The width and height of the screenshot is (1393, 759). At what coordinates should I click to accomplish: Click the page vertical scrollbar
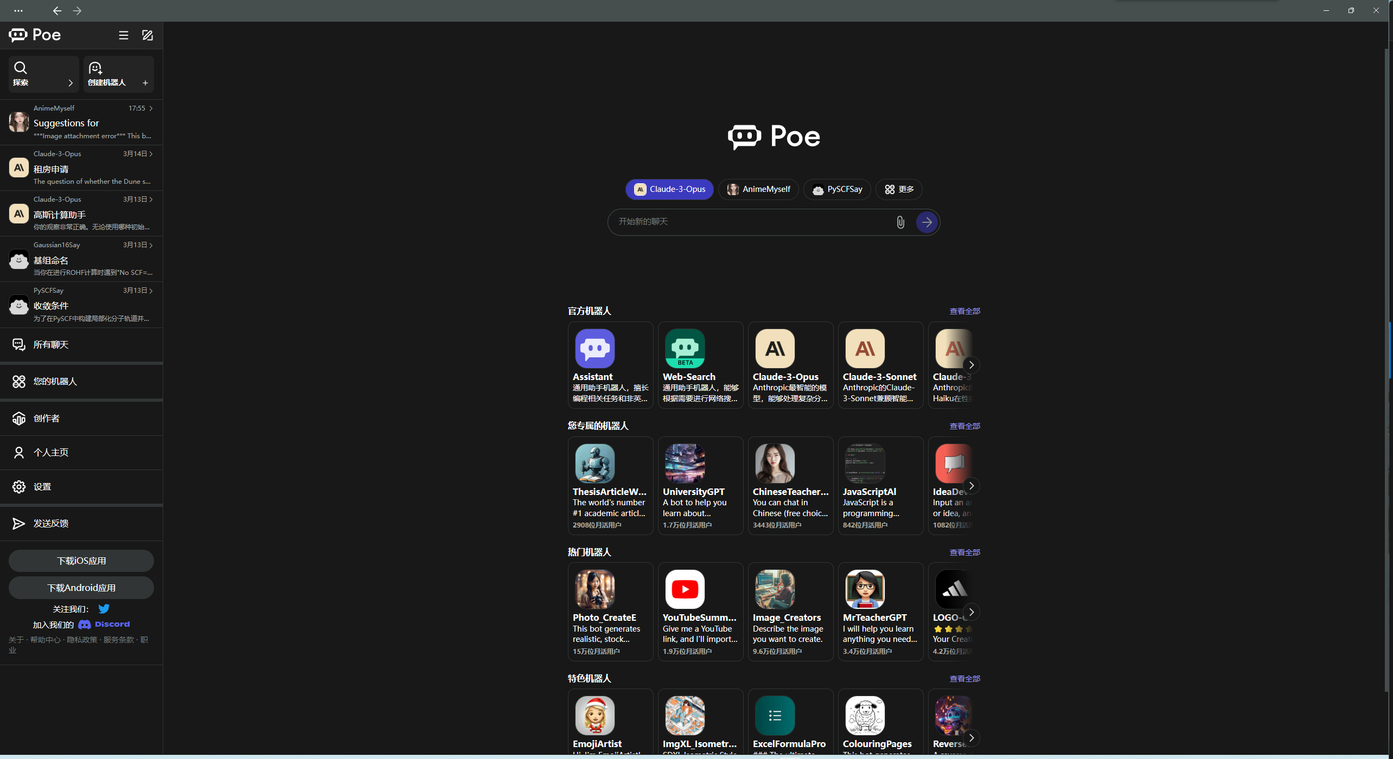1386,370
